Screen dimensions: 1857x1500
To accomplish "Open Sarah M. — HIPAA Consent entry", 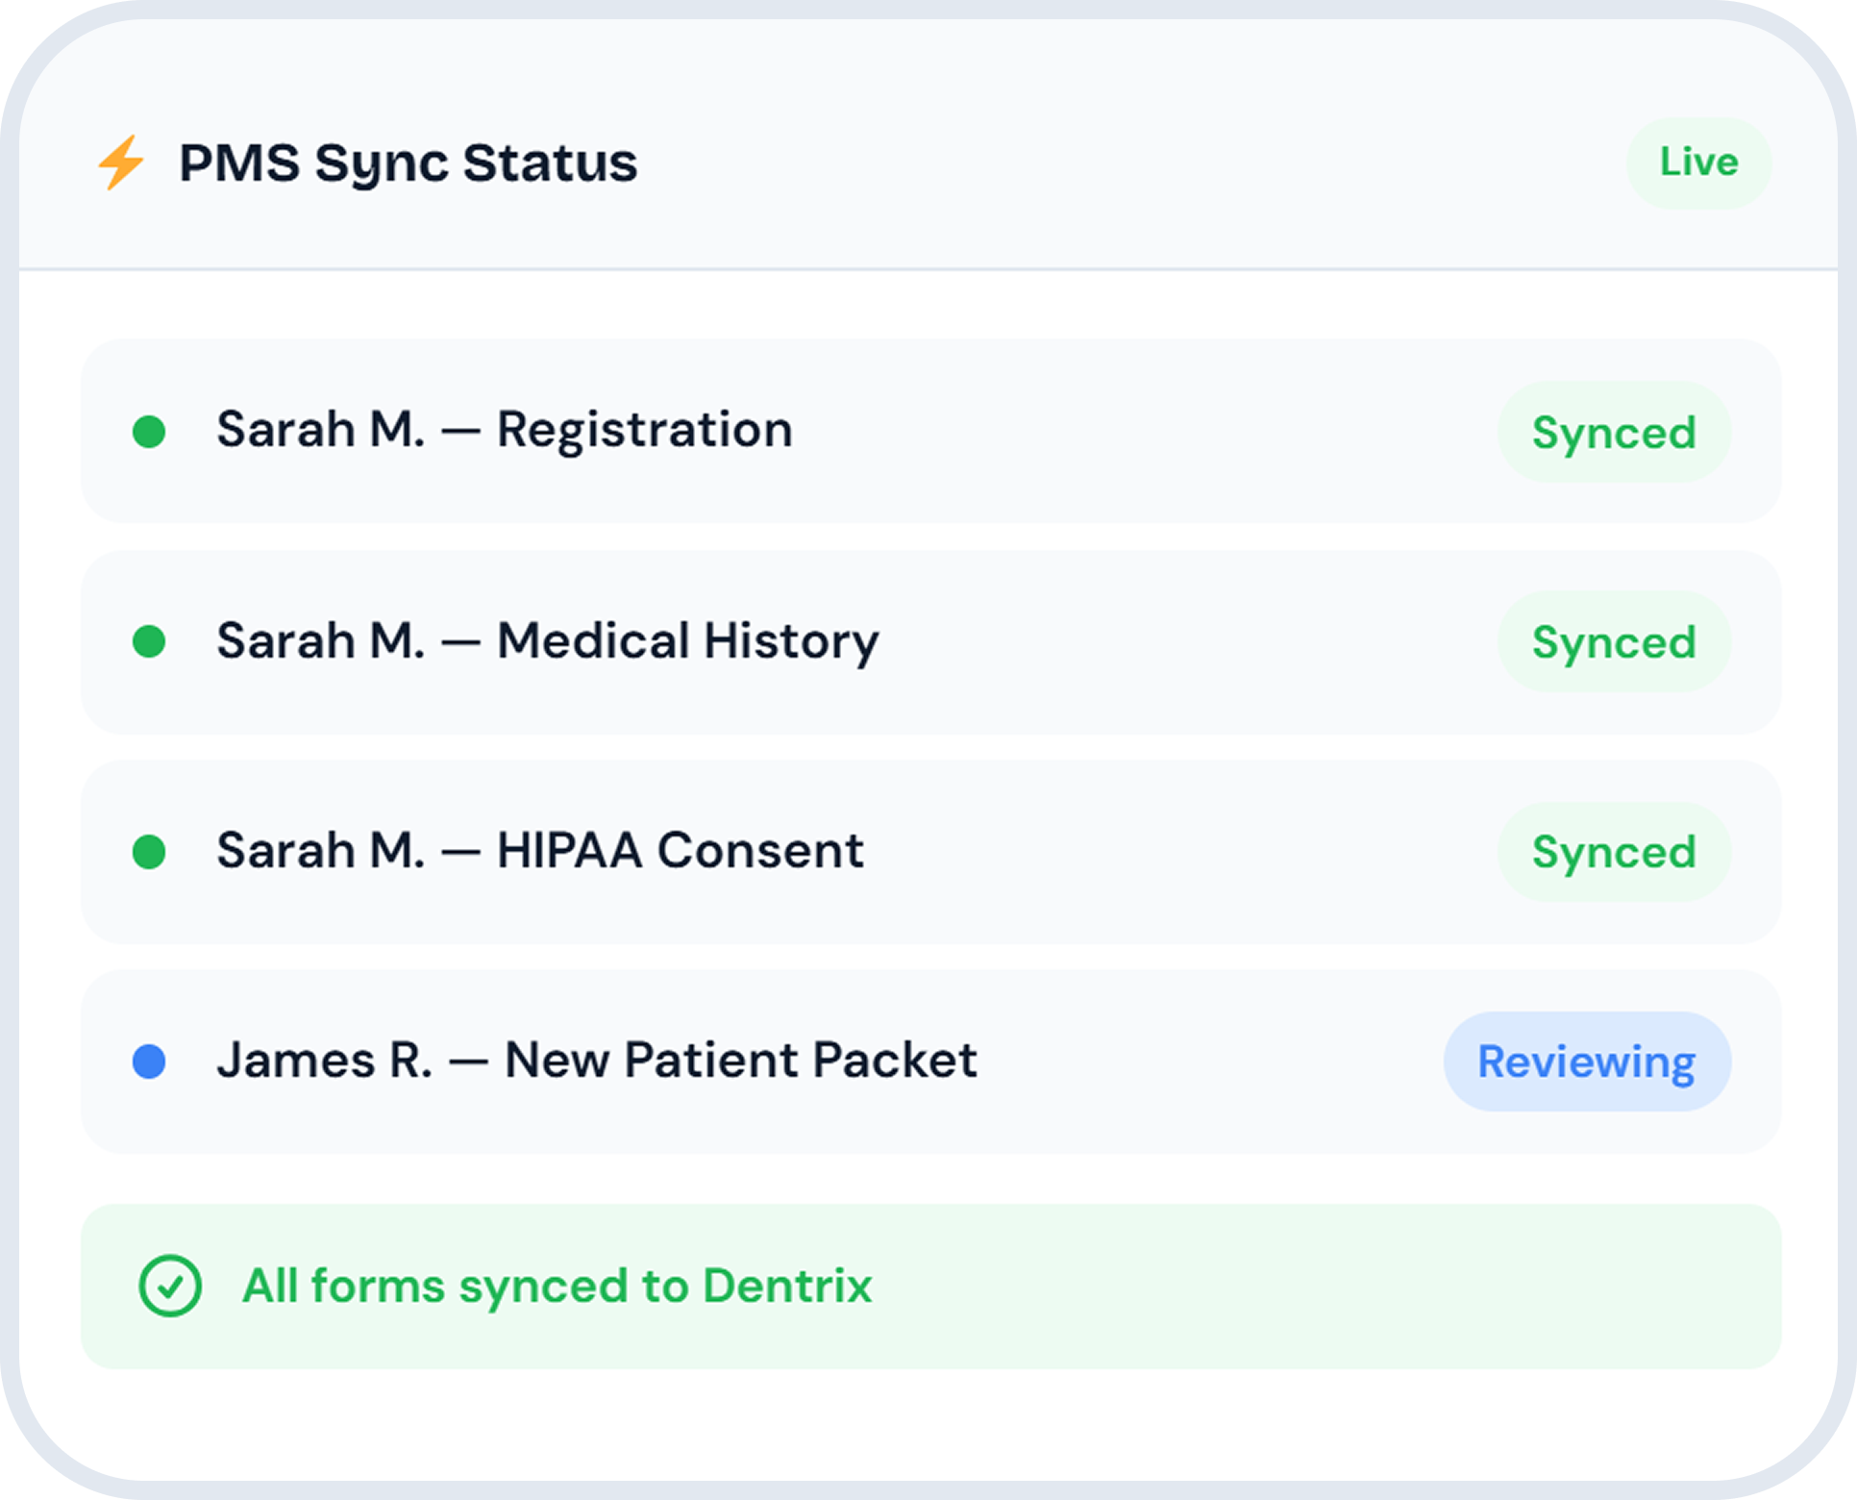I will pyautogui.click(x=540, y=851).
